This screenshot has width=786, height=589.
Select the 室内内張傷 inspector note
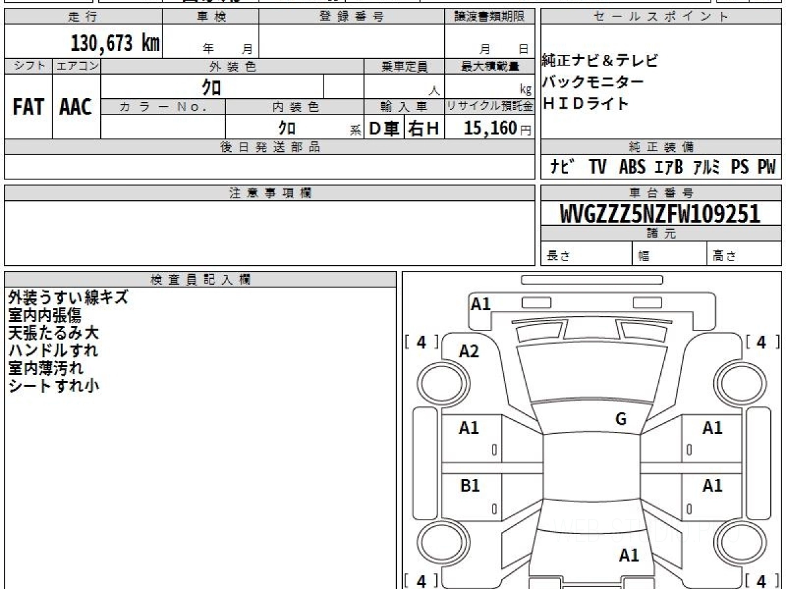[x=45, y=315]
